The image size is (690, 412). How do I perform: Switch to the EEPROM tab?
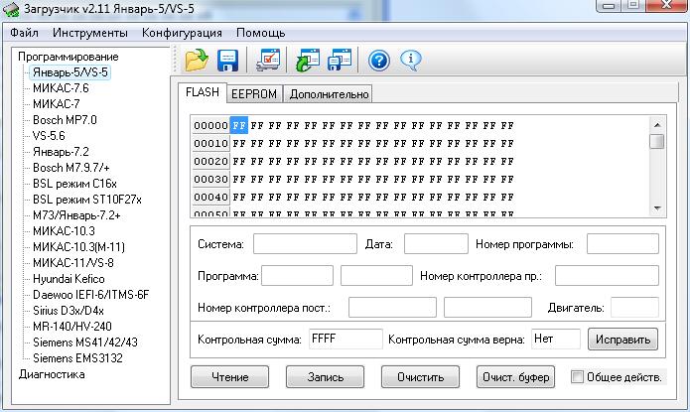coord(254,94)
